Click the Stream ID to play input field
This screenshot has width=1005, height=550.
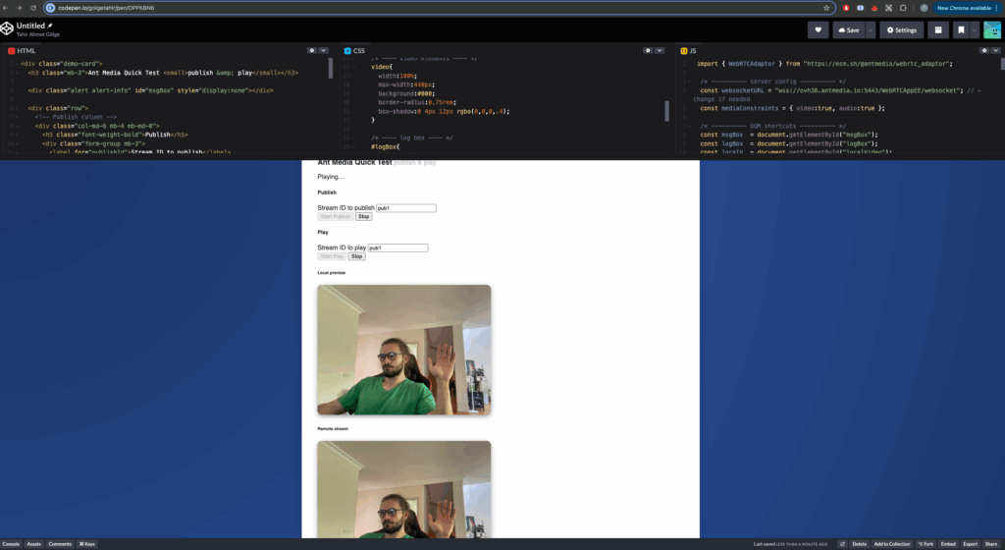tap(397, 247)
